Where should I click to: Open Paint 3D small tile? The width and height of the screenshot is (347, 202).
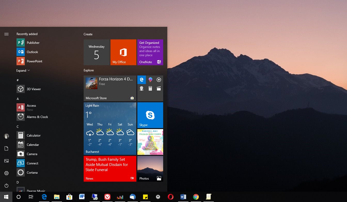point(150,80)
